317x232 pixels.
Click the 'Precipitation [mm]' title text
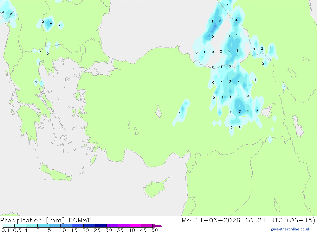[32, 220]
